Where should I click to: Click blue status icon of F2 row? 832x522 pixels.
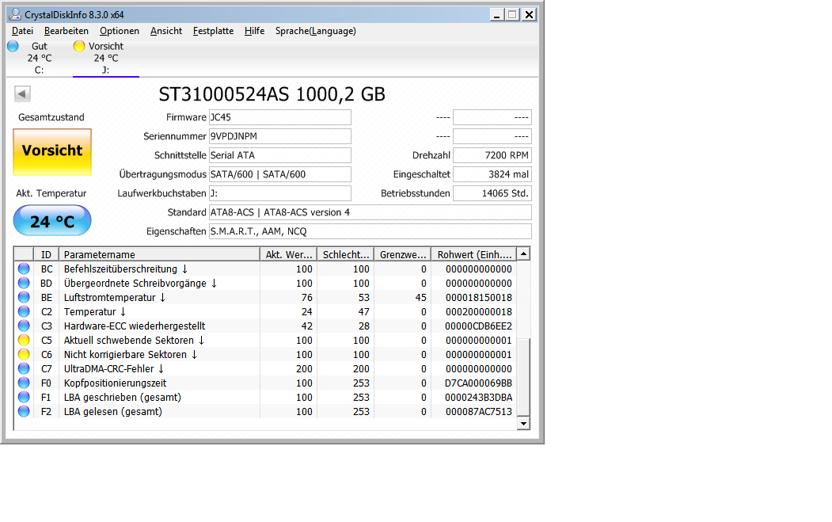click(24, 412)
